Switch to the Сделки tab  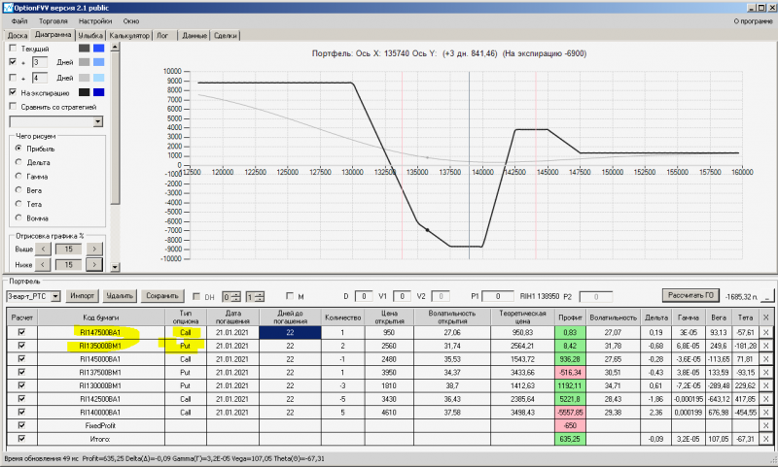coord(226,36)
